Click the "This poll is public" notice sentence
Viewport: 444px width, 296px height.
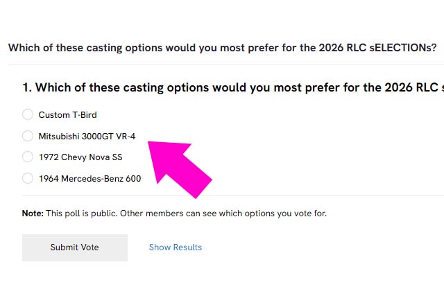point(186,214)
